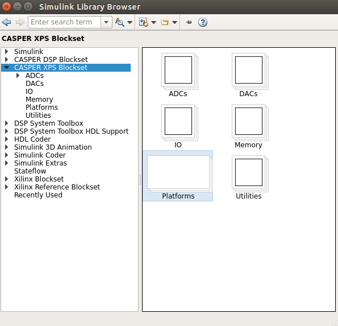Select Utilities in the library tree
338x326 pixels.
pos(38,115)
